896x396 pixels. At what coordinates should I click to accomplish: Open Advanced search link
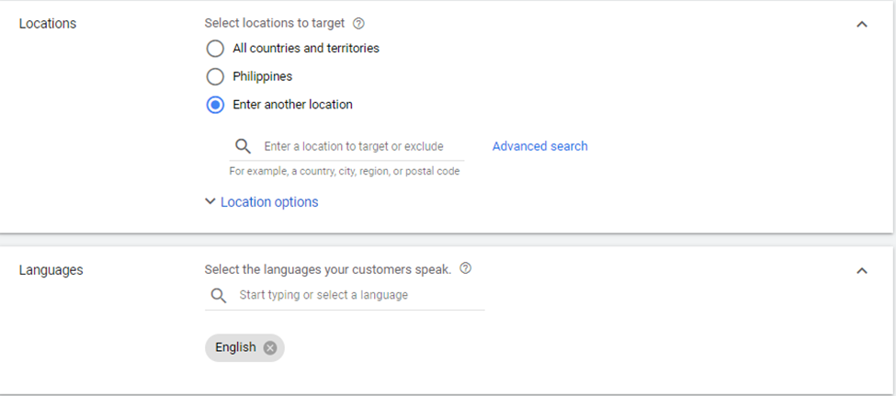540,146
